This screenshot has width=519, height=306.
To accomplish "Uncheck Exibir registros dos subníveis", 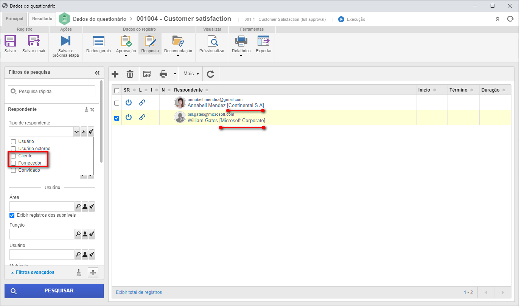I will 12,215.
